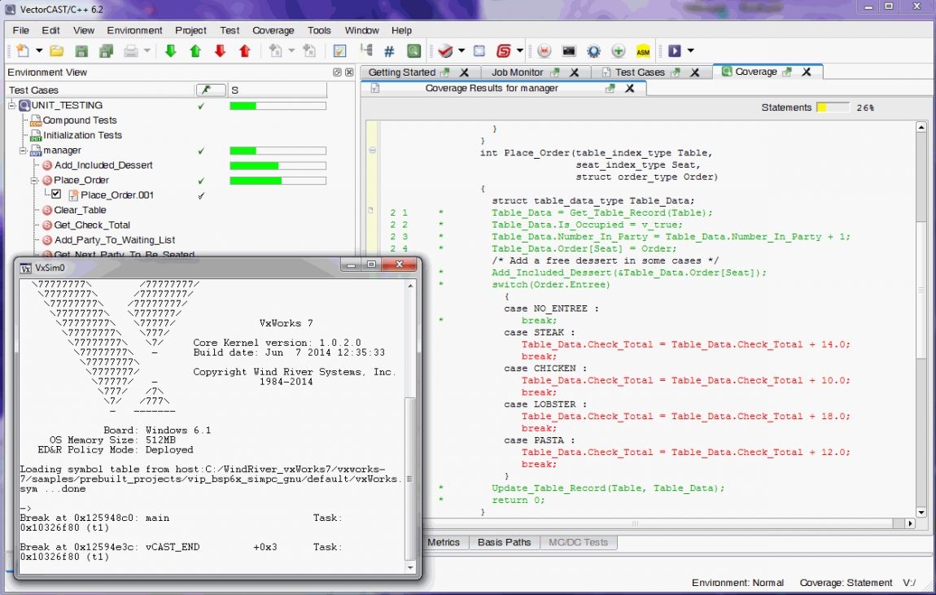
Task: Open the Basis Paths tab
Action: (x=504, y=542)
